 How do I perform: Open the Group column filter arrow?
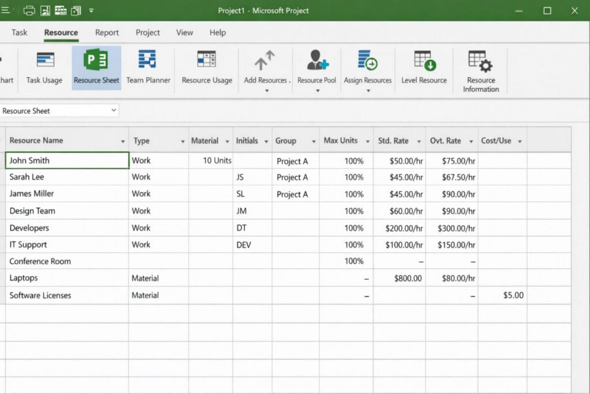[x=313, y=141]
